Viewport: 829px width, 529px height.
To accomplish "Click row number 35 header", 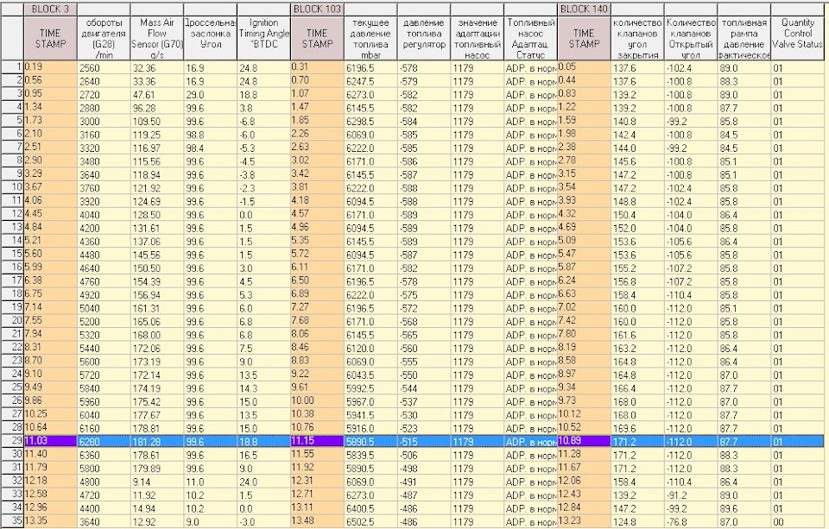I will click(11, 521).
